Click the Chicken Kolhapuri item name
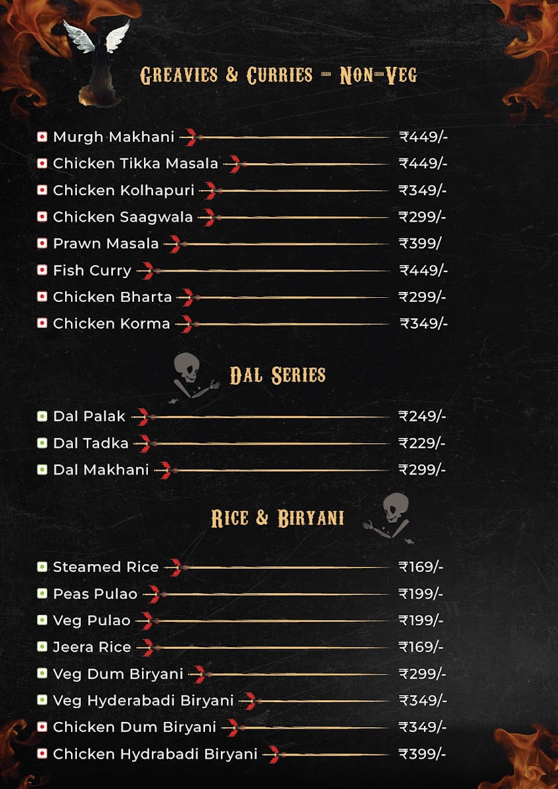The image size is (558, 789). tap(124, 191)
